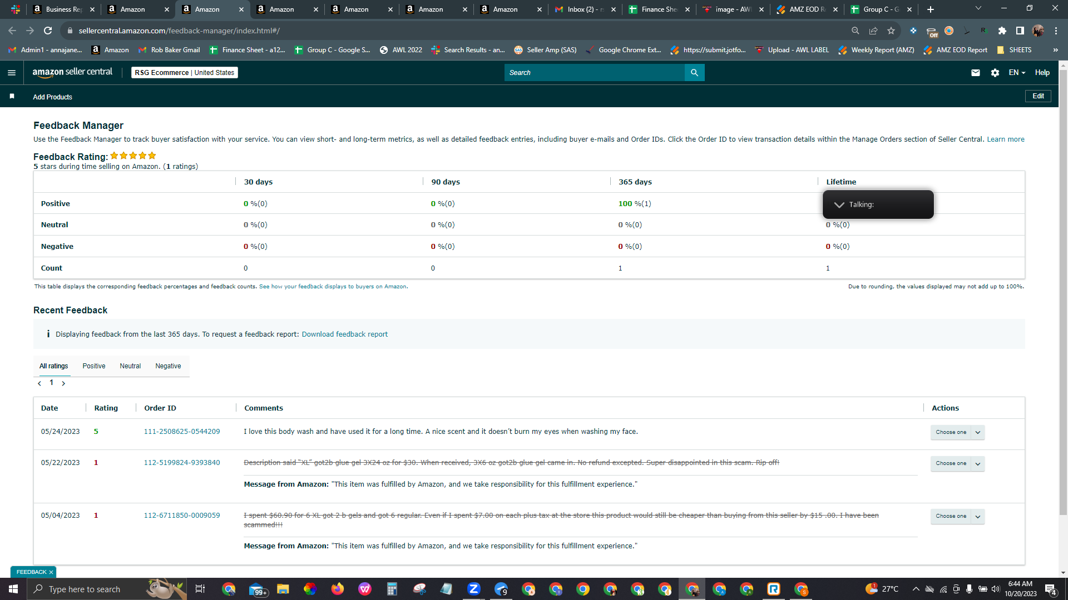Screen dimensions: 1068x600
Task: Open Seller Central Help
Action: (1042, 73)
